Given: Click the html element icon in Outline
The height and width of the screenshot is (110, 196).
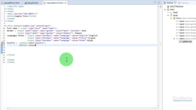Looking at the screenshot, I should coord(168,9).
